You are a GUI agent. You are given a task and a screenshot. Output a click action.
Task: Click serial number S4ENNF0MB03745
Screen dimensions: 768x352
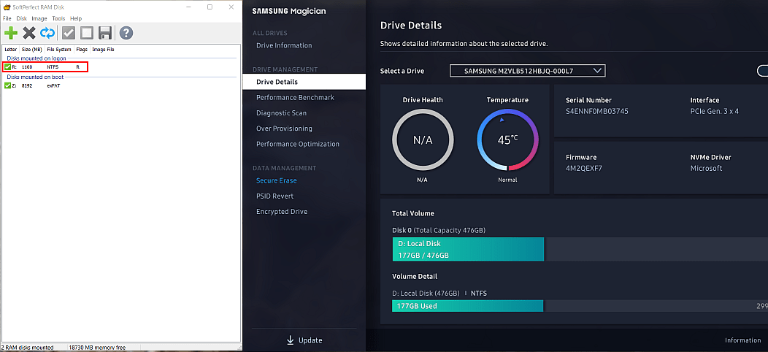coord(596,111)
